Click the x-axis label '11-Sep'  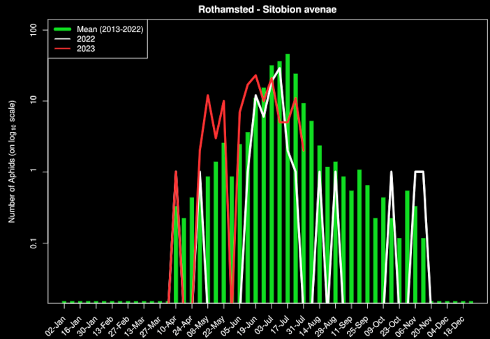(x=343, y=326)
